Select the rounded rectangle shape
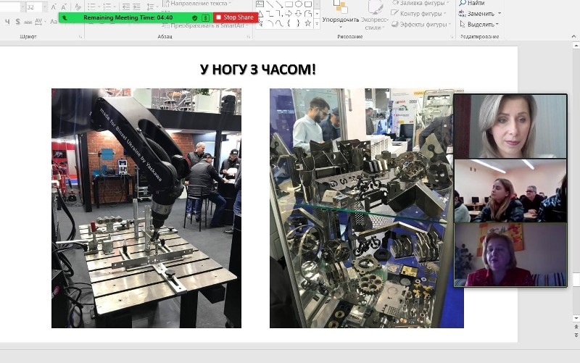Image resolution: width=580 pixels, height=363 pixels. (x=307, y=4)
